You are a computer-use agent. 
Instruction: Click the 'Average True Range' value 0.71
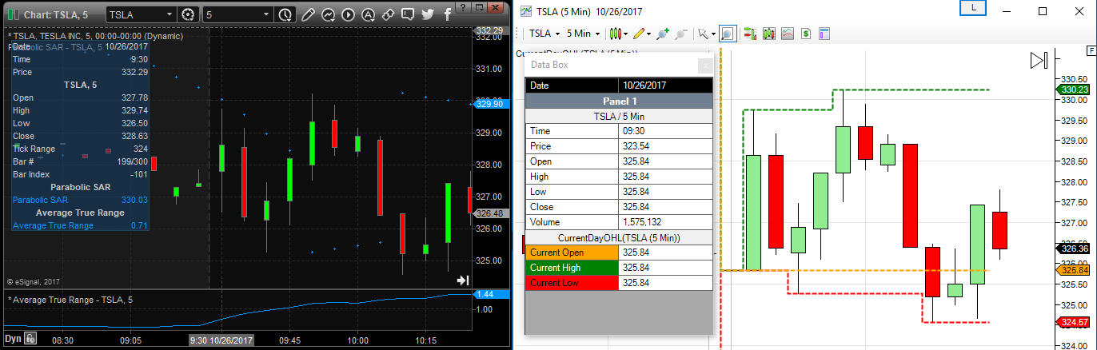point(140,225)
